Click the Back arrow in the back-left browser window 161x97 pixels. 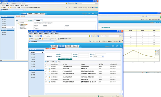click(x=1, y=3)
